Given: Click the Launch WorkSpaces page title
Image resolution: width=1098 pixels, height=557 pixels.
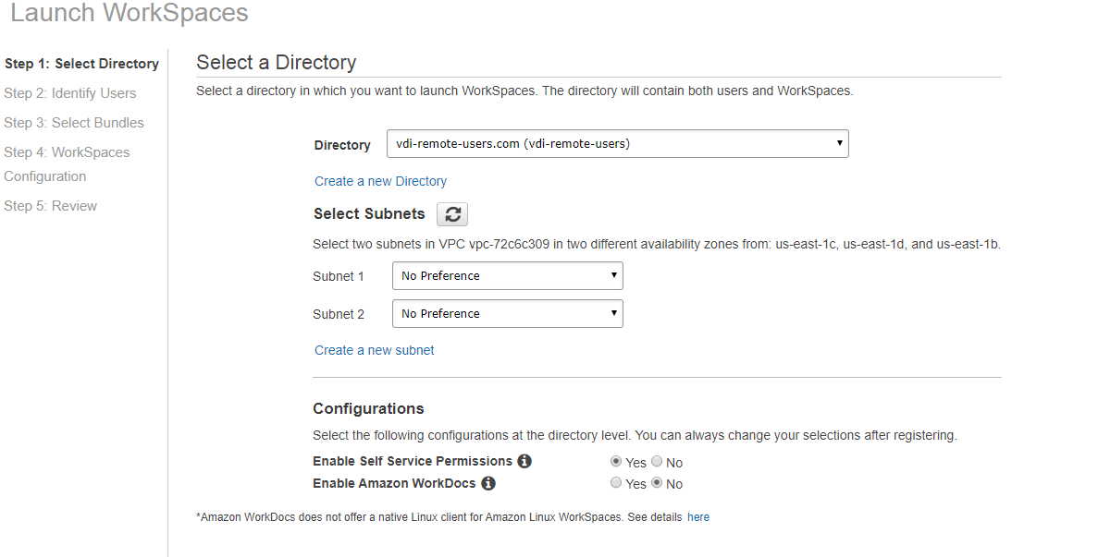Looking at the screenshot, I should 130,13.
